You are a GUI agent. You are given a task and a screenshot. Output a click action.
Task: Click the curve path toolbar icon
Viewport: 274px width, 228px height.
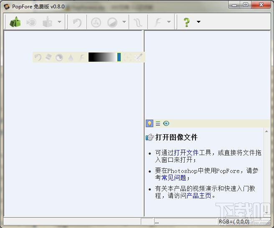coord(138,23)
